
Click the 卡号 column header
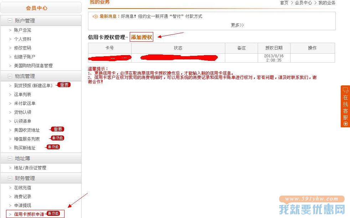tap(110, 48)
